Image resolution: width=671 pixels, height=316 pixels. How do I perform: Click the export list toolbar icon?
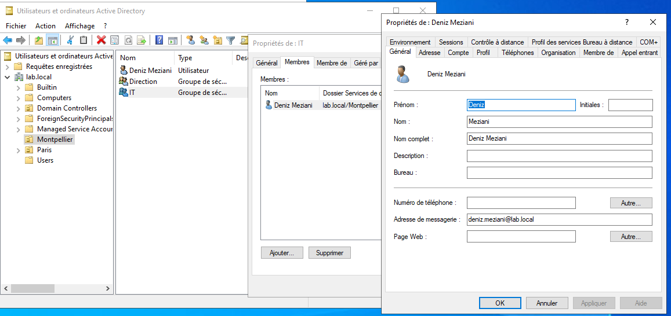(x=141, y=40)
